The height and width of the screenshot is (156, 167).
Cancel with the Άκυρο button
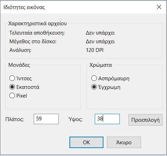tap(124, 142)
